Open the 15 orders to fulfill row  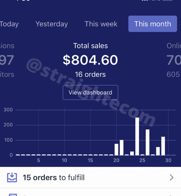click(x=90, y=177)
